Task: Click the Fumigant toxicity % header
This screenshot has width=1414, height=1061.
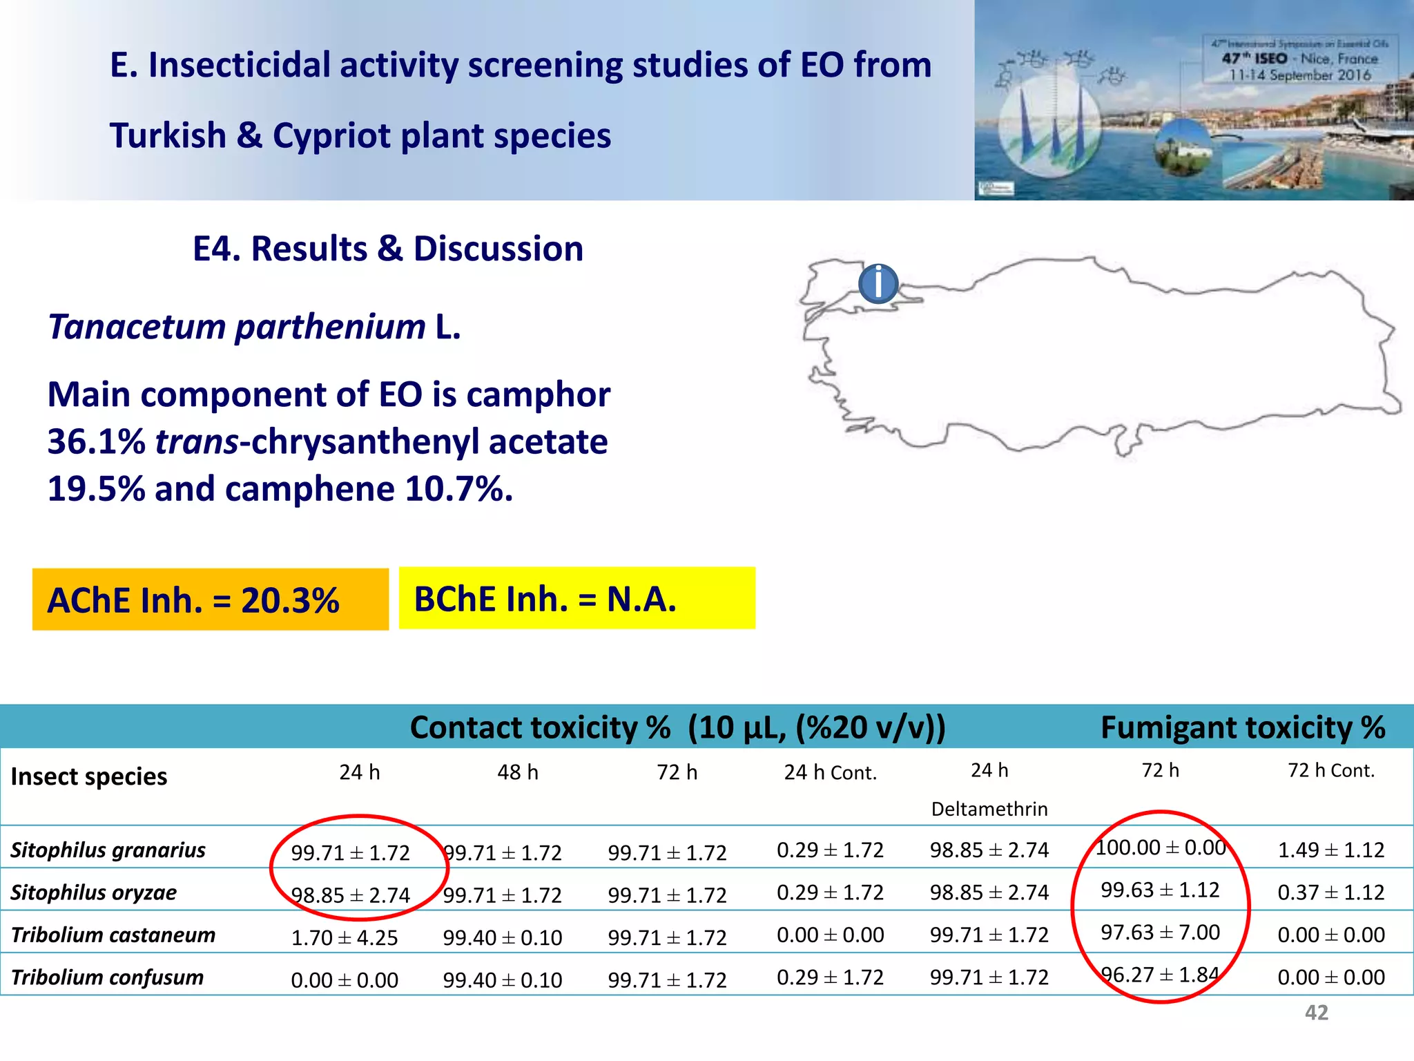Action: tap(1242, 727)
